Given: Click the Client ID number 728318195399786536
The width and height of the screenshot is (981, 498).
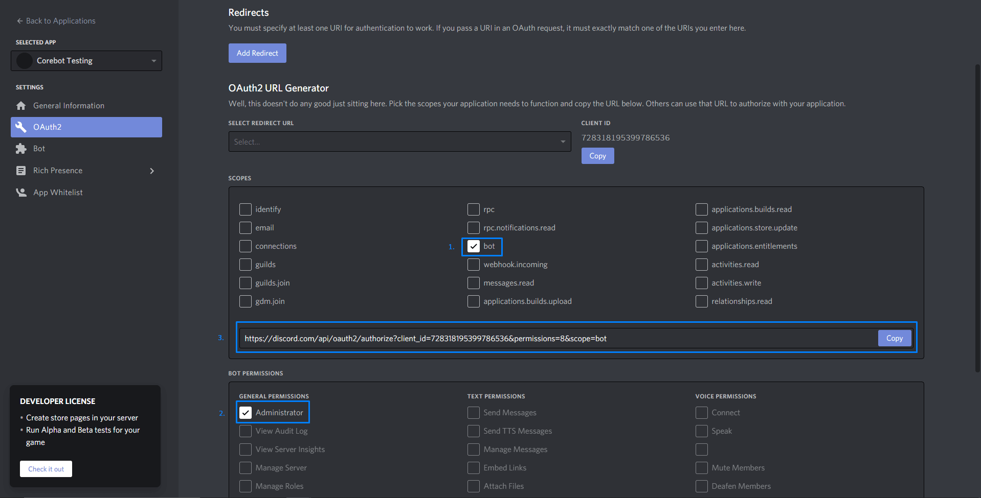Looking at the screenshot, I should tap(626, 138).
